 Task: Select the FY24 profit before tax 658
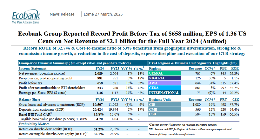tap(100, 83)
